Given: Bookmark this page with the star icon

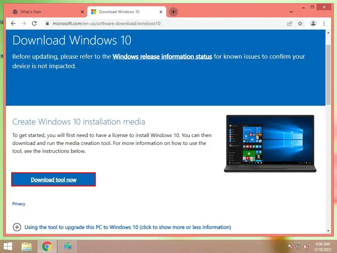Looking at the screenshot, I should 300,23.
